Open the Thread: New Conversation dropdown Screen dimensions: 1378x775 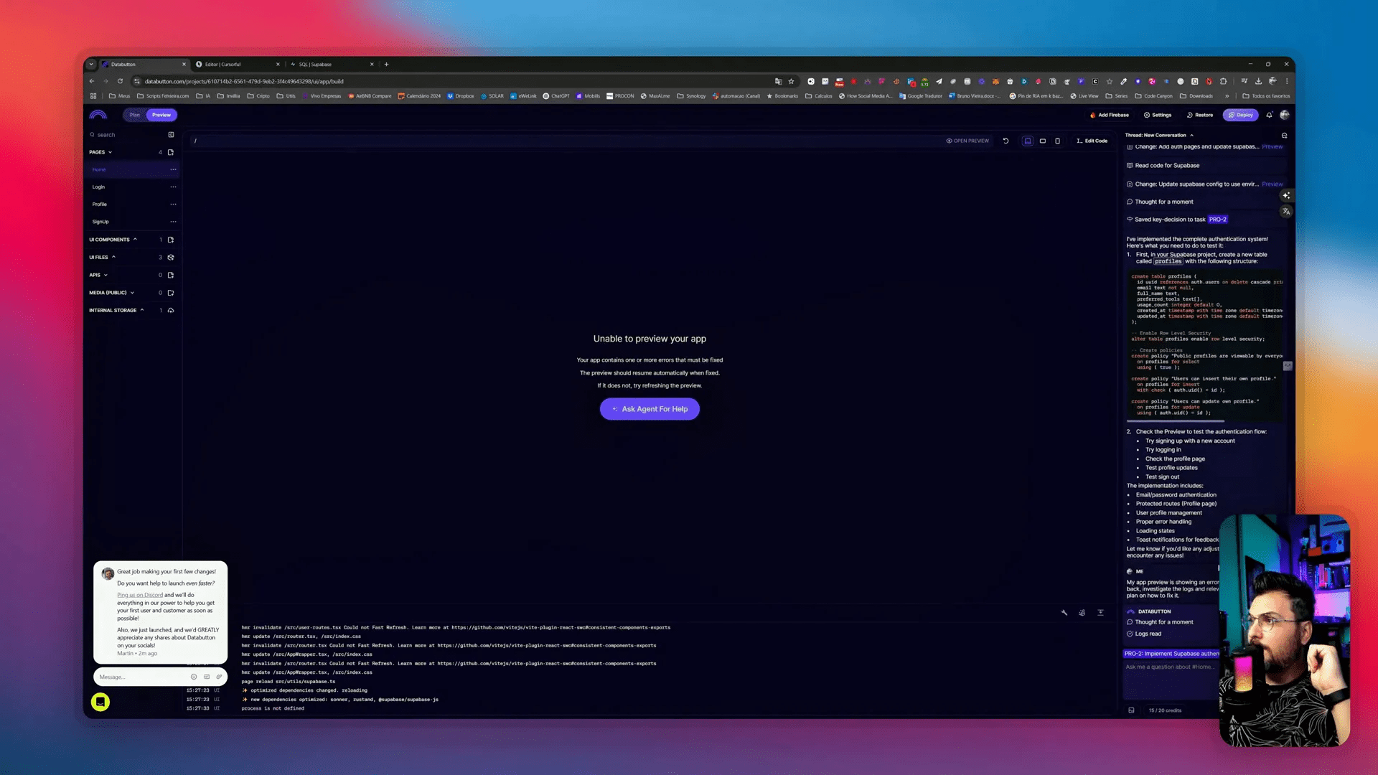[1159, 135]
